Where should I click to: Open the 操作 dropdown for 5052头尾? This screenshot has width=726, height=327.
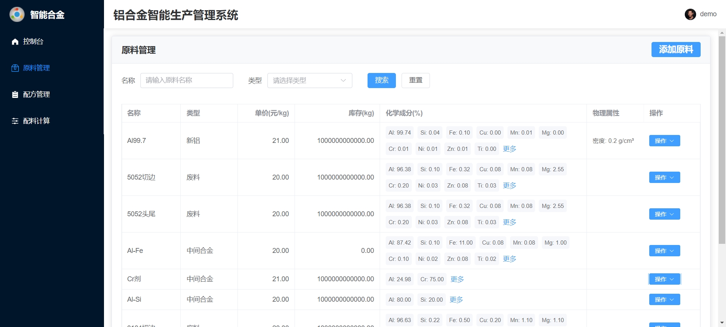click(664, 214)
